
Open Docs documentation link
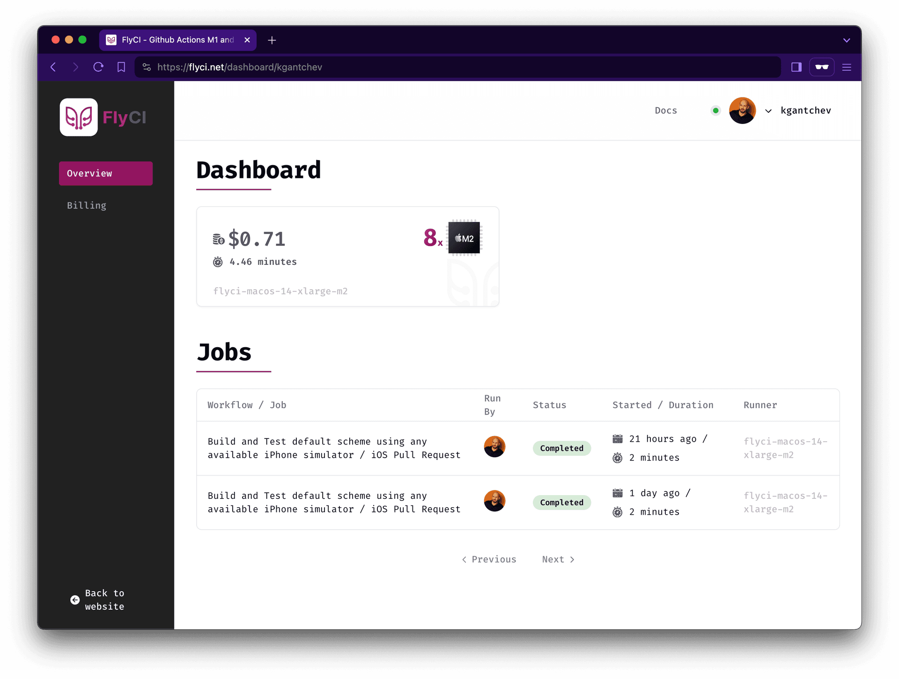pos(665,110)
